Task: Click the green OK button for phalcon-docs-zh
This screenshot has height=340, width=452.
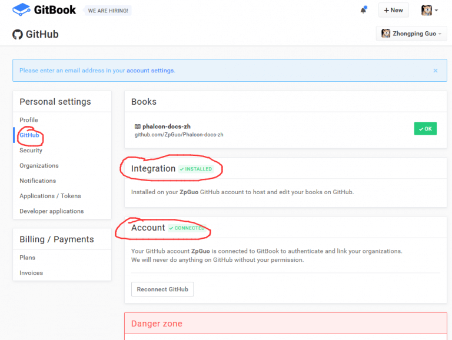Action: [x=425, y=129]
